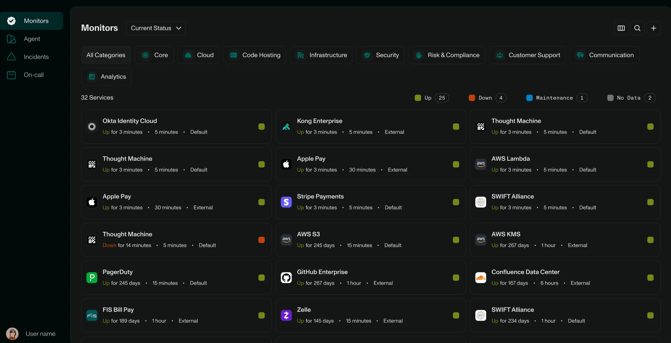This screenshot has width=671, height=343.
Task: Select Communication category
Action: (604, 55)
